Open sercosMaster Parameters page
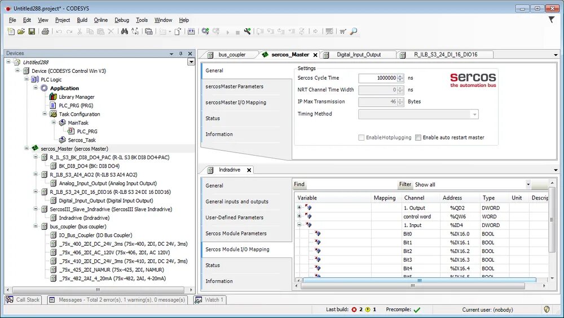The image size is (564, 318). [x=235, y=86]
